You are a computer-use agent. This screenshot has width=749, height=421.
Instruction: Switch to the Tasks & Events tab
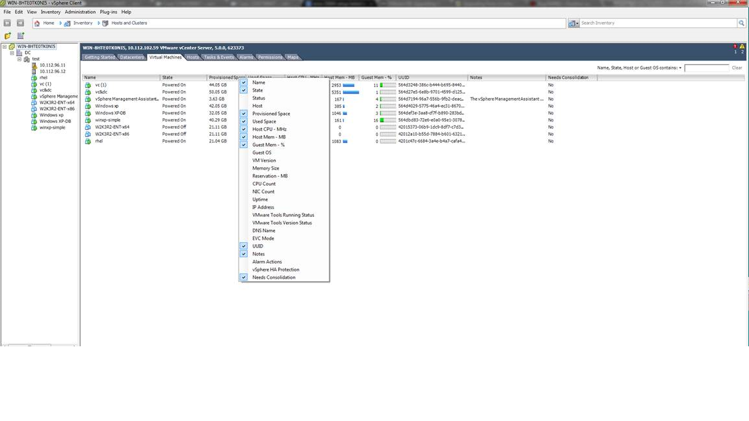coord(219,57)
